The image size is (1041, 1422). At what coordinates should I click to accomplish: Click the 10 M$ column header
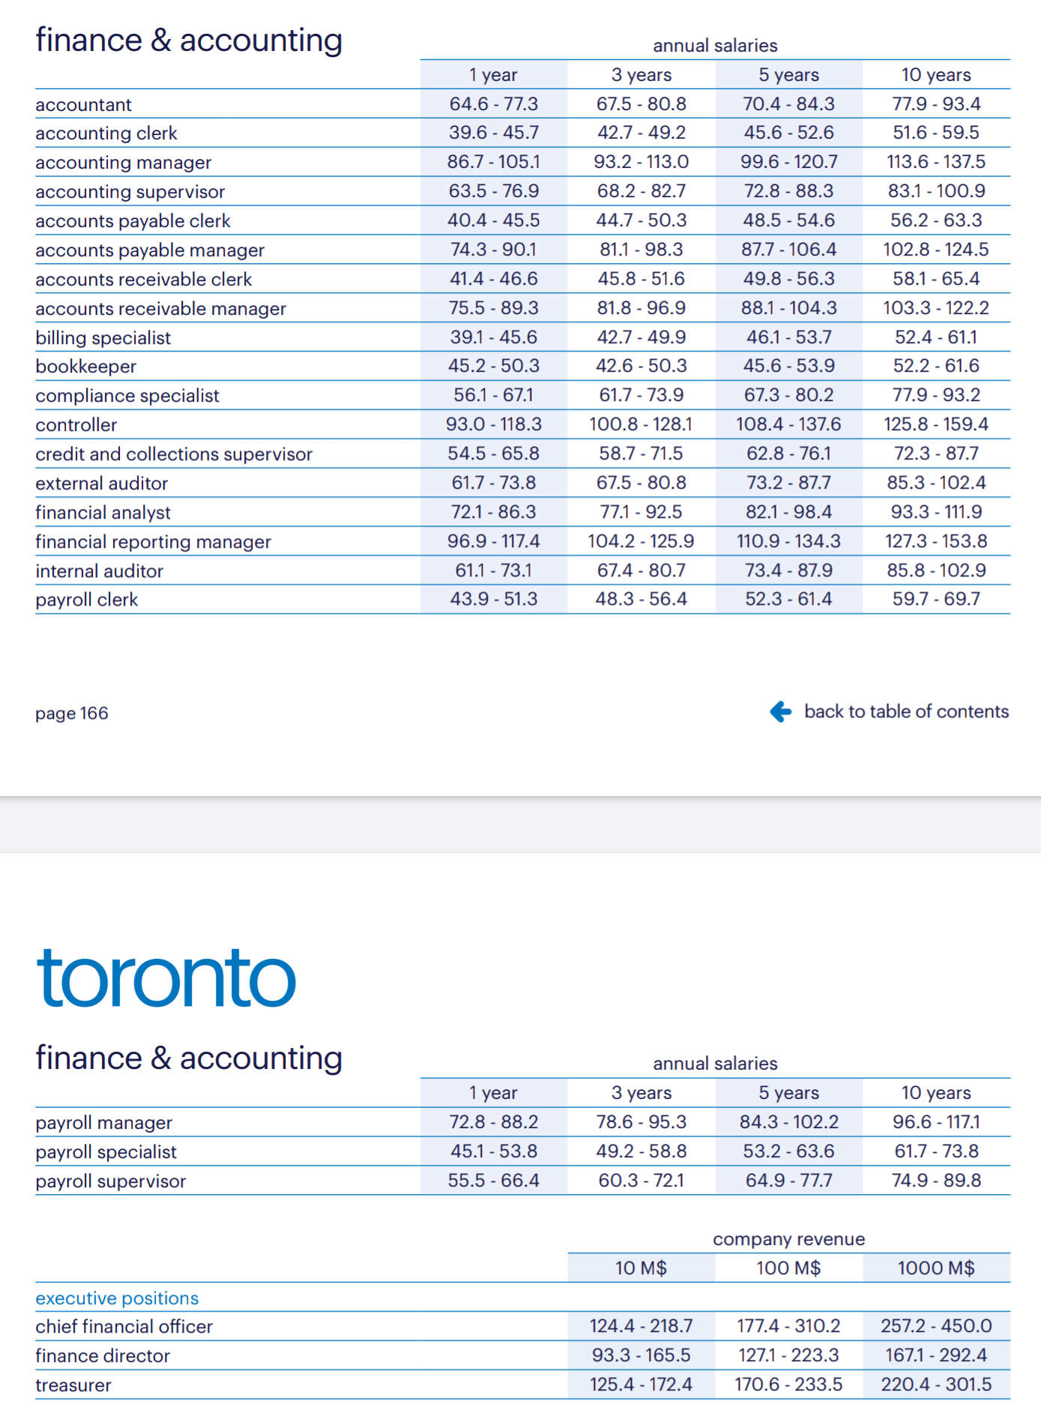pyautogui.click(x=641, y=1268)
